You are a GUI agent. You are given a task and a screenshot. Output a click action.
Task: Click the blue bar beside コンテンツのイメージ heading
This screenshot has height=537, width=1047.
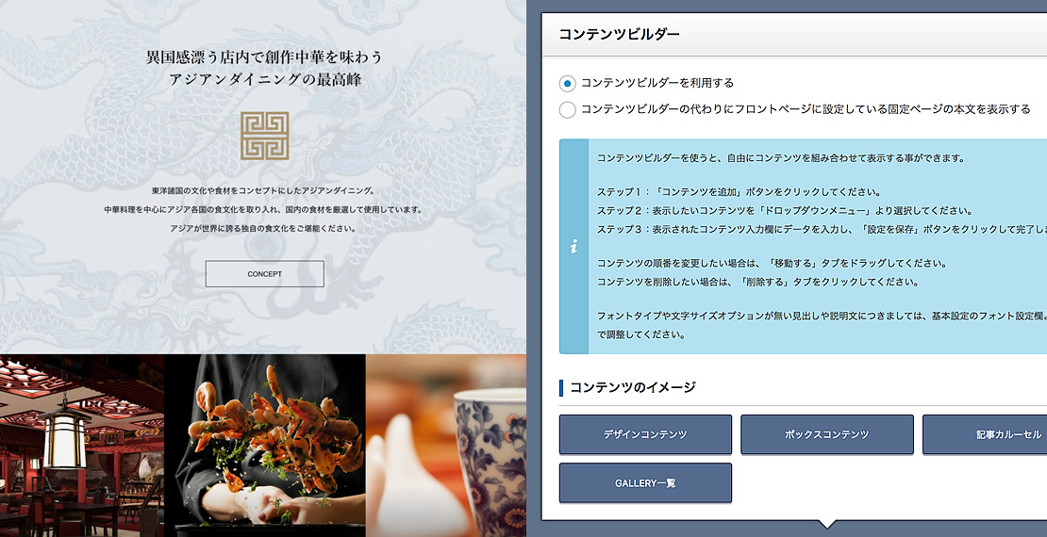[x=561, y=387]
